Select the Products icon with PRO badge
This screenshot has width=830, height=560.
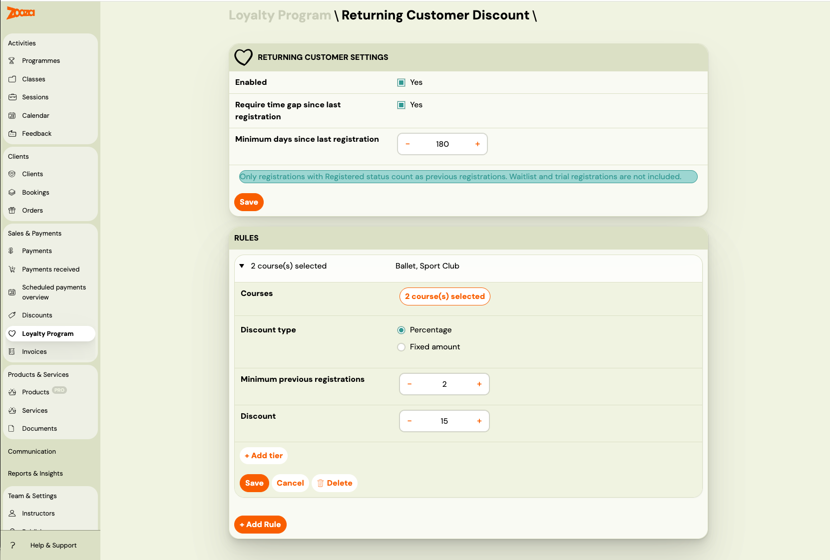tap(12, 392)
